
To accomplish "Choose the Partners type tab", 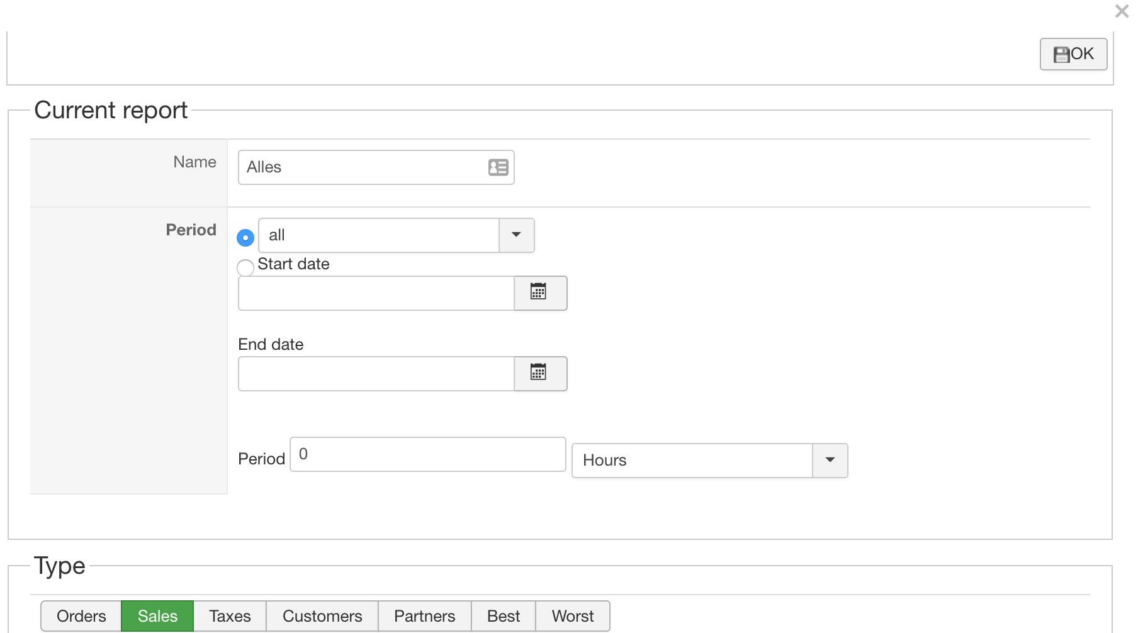I will [424, 616].
